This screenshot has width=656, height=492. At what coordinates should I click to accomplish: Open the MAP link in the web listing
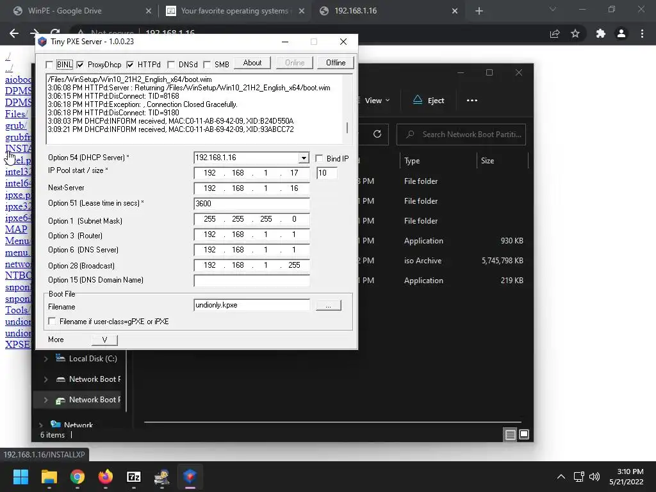pyautogui.click(x=16, y=229)
